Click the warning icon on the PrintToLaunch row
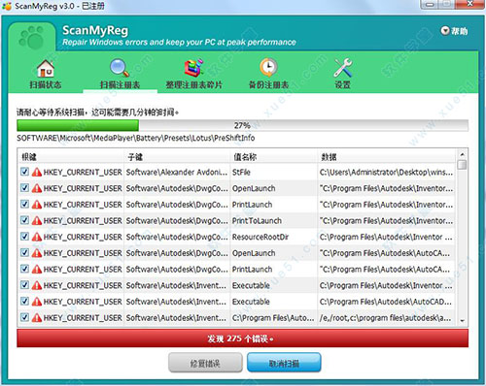Viewport: 486px width, 386px height. pyautogui.click(x=37, y=220)
